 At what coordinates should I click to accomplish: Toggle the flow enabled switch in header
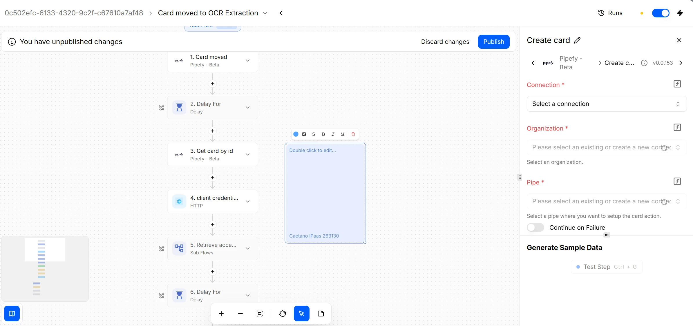pos(661,13)
